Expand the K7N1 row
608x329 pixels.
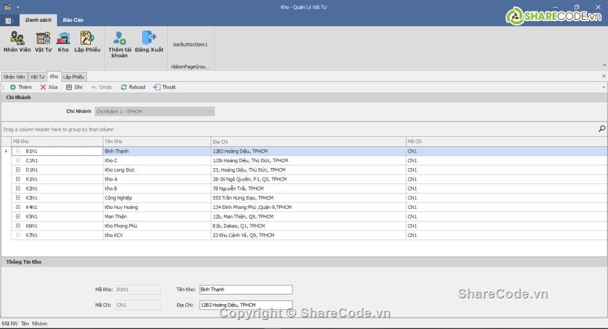click(x=18, y=234)
